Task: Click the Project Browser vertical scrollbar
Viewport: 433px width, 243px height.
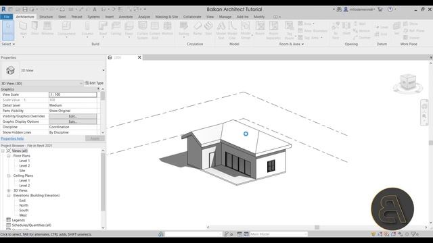Action: [103, 182]
